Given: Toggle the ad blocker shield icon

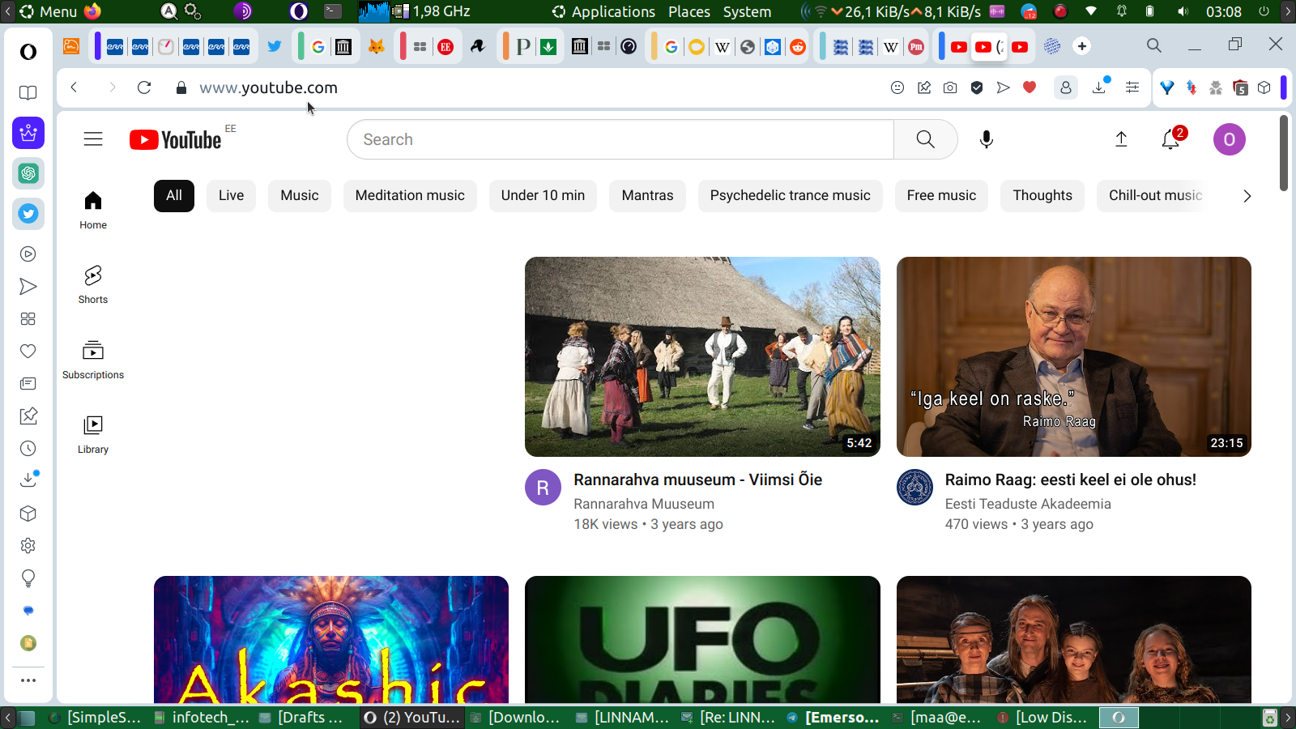Looking at the screenshot, I should 977,87.
